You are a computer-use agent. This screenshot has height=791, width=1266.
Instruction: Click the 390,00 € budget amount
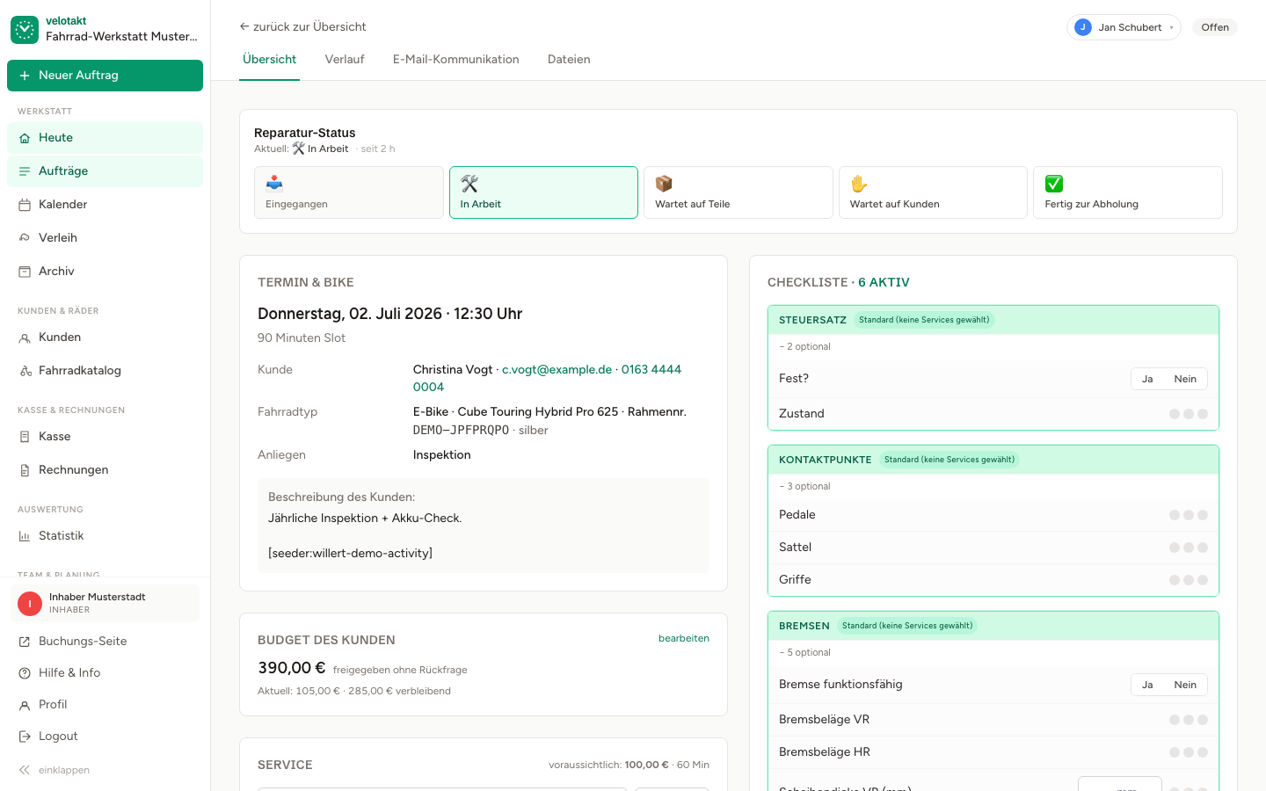pos(292,668)
